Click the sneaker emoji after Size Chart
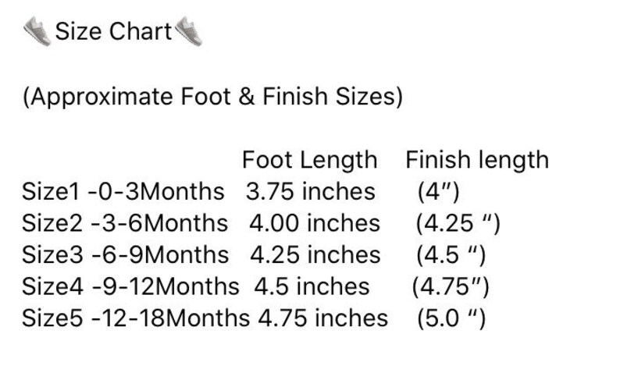 (x=189, y=31)
